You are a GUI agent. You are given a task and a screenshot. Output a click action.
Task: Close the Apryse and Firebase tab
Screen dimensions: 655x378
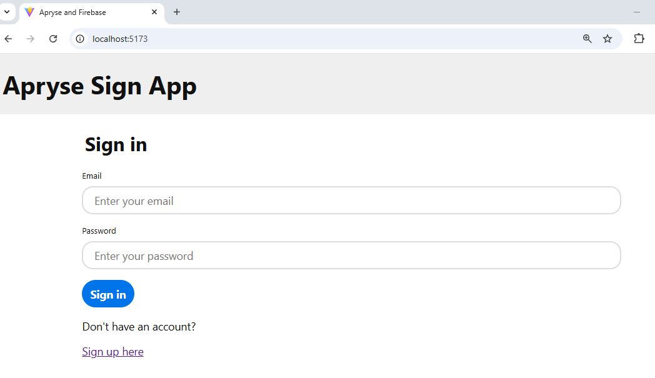(x=154, y=12)
